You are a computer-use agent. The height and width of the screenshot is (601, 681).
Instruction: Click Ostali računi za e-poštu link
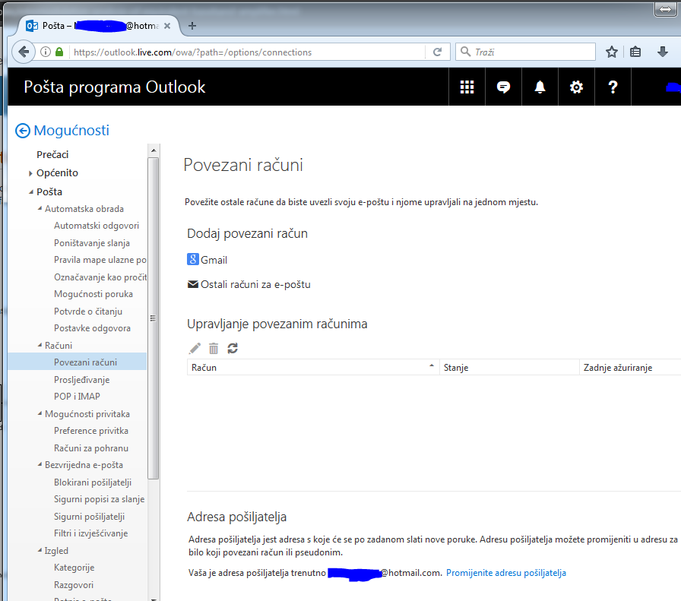(x=255, y=284)
